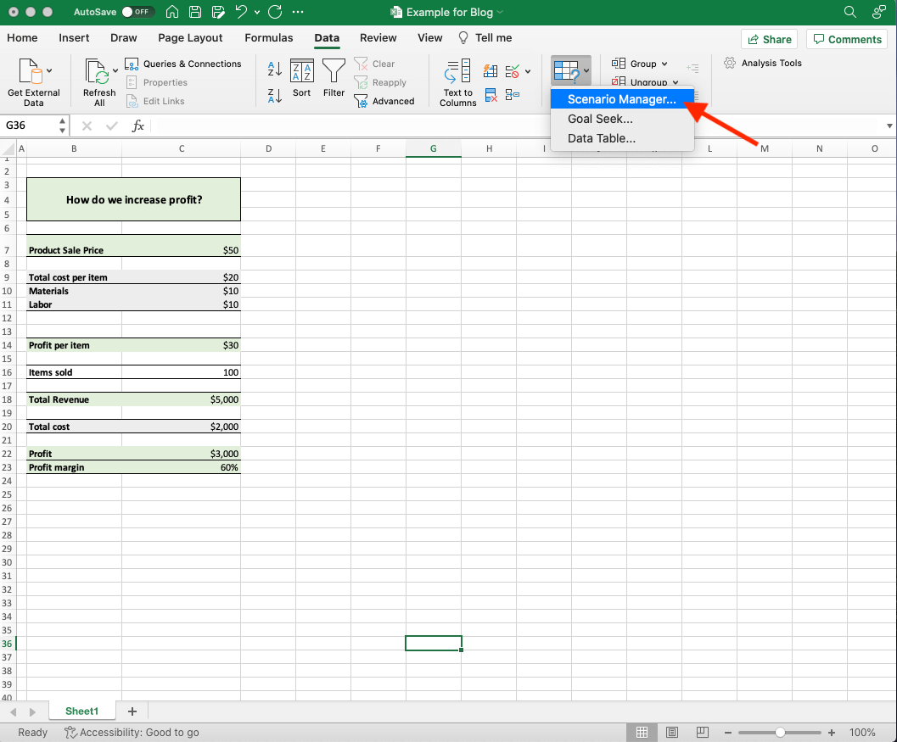Viewport: 897px width, 742px height.
Task: Sort ascending with the A-Z icon
Action: (273, 65)
